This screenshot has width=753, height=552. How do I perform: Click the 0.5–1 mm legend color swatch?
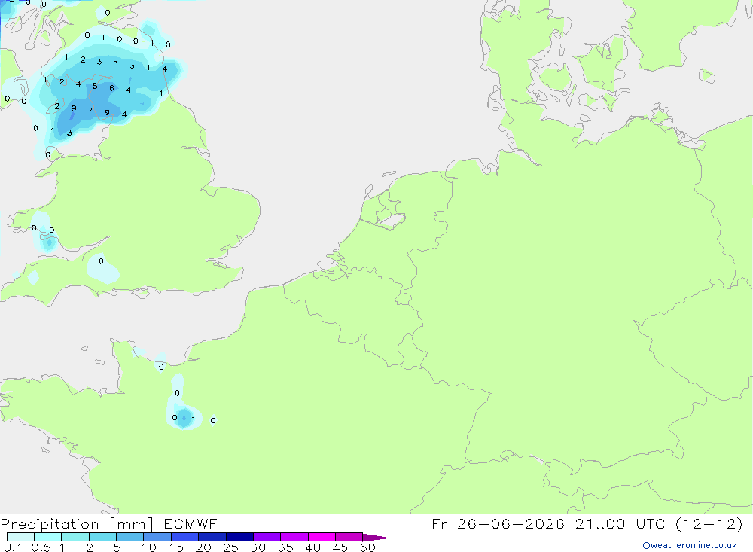[x=48, y=537]
